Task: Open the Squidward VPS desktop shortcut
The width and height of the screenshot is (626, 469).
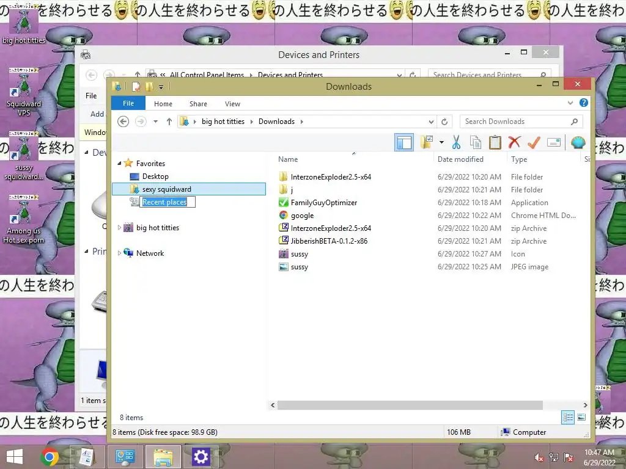Action: (x=24, y=92)
